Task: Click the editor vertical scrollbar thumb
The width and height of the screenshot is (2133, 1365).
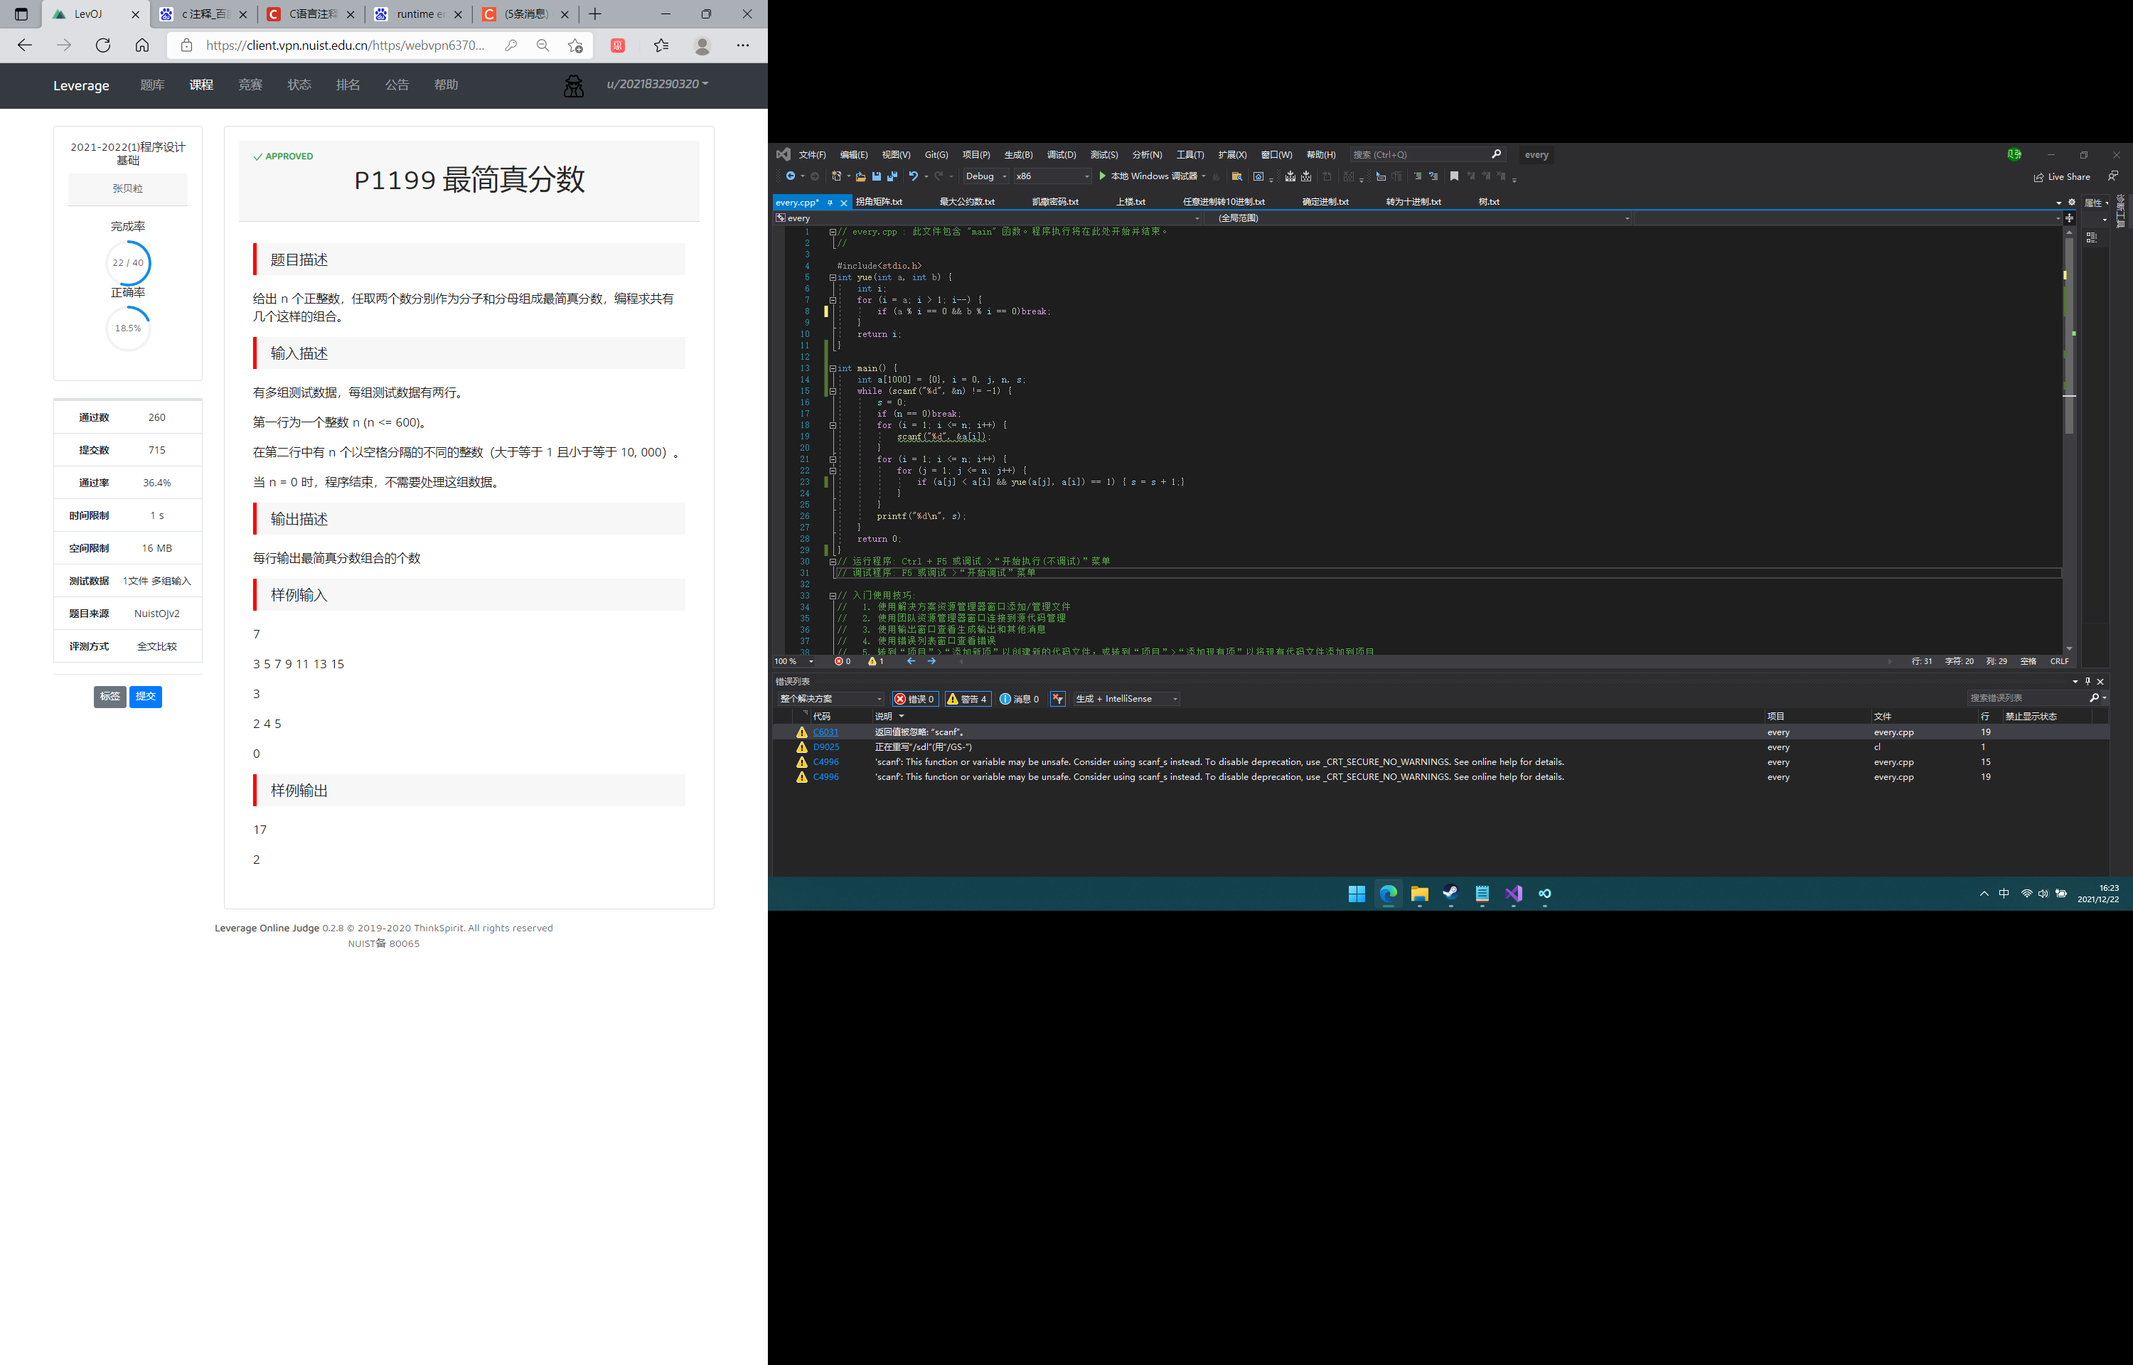Action: 2069,336
